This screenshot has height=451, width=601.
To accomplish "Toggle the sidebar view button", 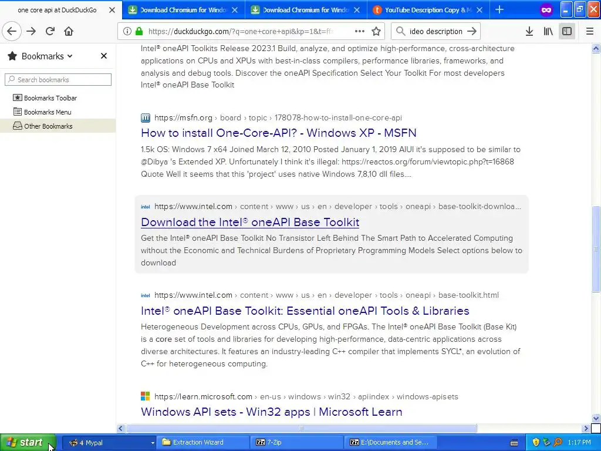I will point(567,32).
